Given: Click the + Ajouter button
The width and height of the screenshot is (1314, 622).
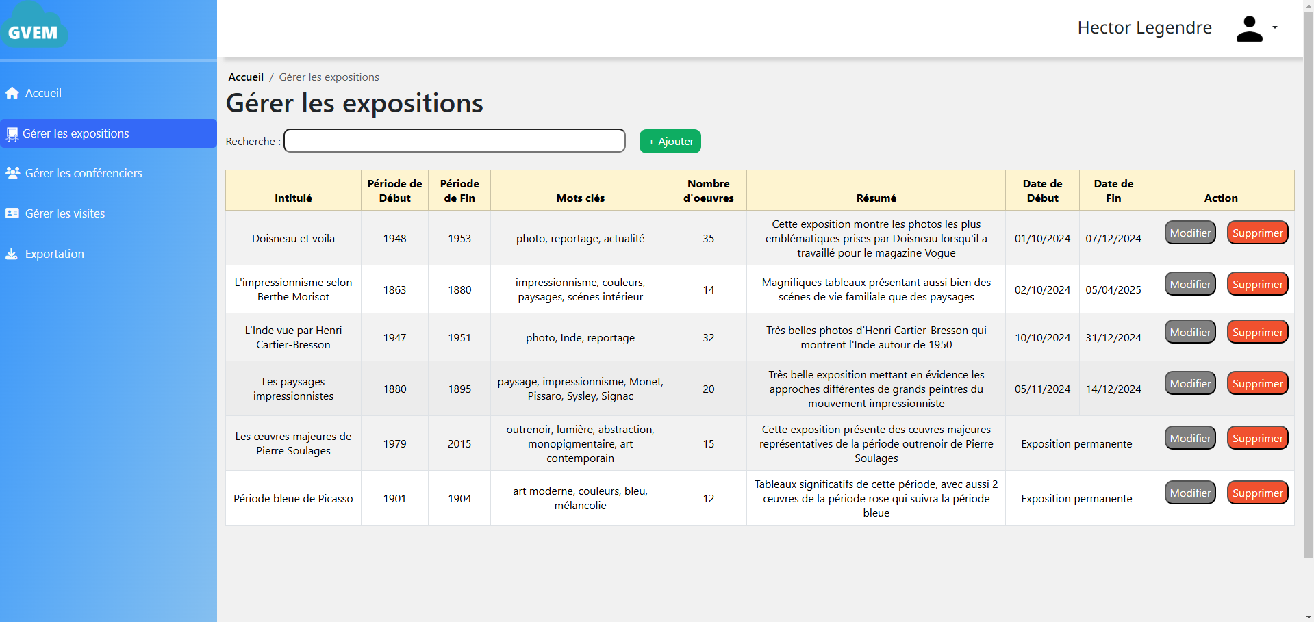Looking at the screenshot, I should pyautogui.click(x=670, y=141).
